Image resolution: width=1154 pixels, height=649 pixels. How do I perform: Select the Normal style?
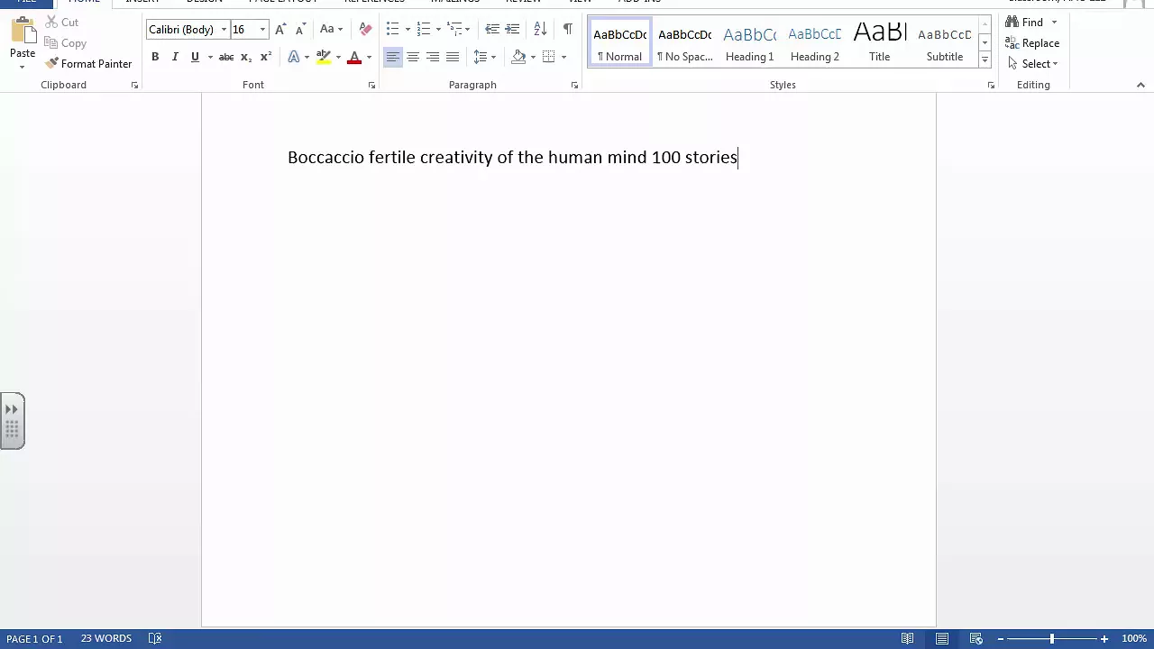tap(620, 43)
